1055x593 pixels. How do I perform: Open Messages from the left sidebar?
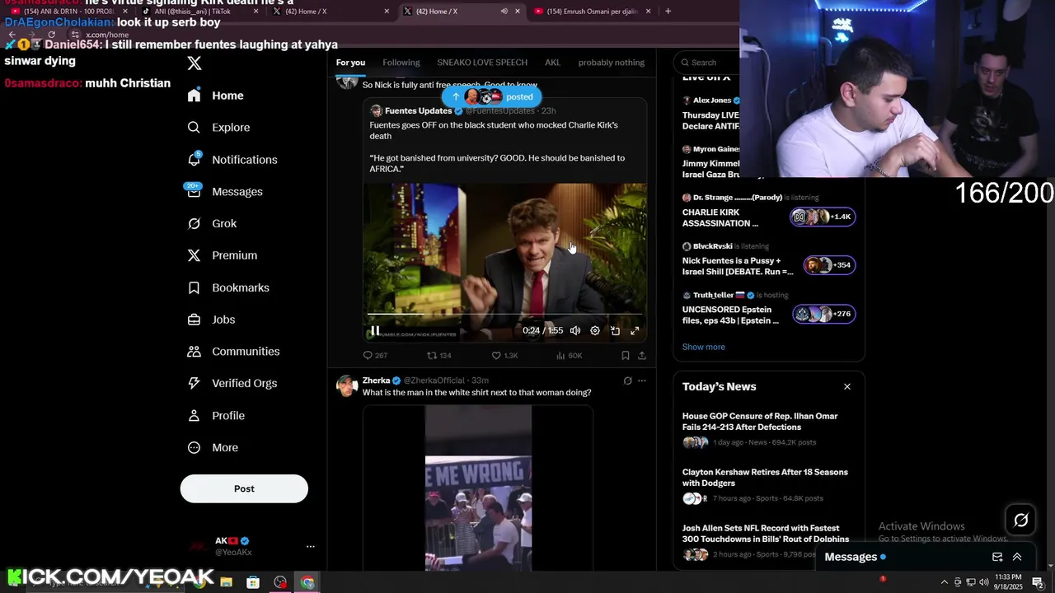click(225, 191)
